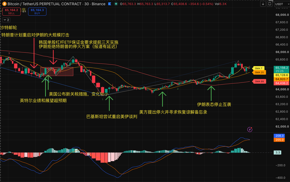Click the 68,000.0 price axis label
The image size is (290, 182).
(x=281, y=15)
